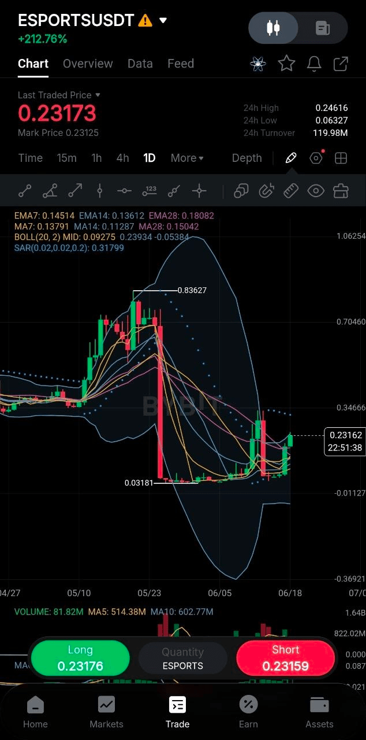Image resolution: width=366 pixels, height=740 pixels.
Task: Tap the +212.76% change percentage
Action: point(42,39)
